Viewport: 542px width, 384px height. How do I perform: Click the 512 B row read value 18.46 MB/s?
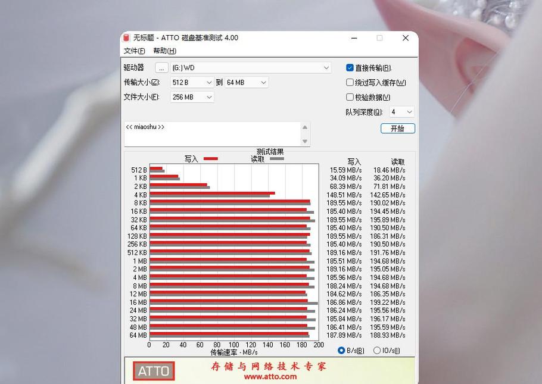pos(389,170)
